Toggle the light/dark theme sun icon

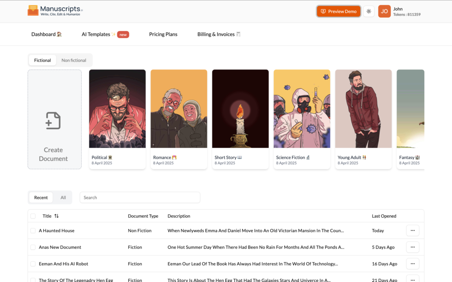369,11
